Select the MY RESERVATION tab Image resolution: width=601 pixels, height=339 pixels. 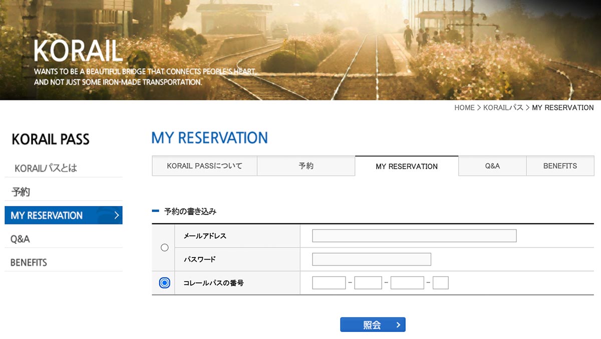point(407,166)
